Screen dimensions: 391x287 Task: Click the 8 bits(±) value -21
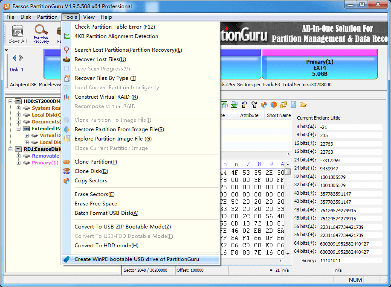[x=351, y=127]
